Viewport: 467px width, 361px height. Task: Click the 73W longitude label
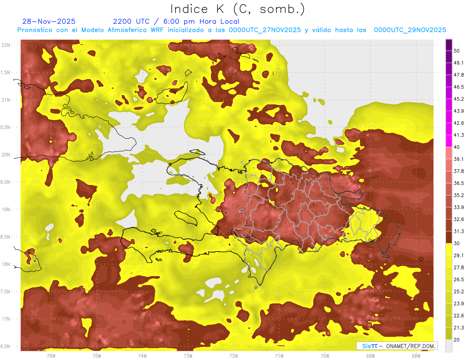[188, 356]
